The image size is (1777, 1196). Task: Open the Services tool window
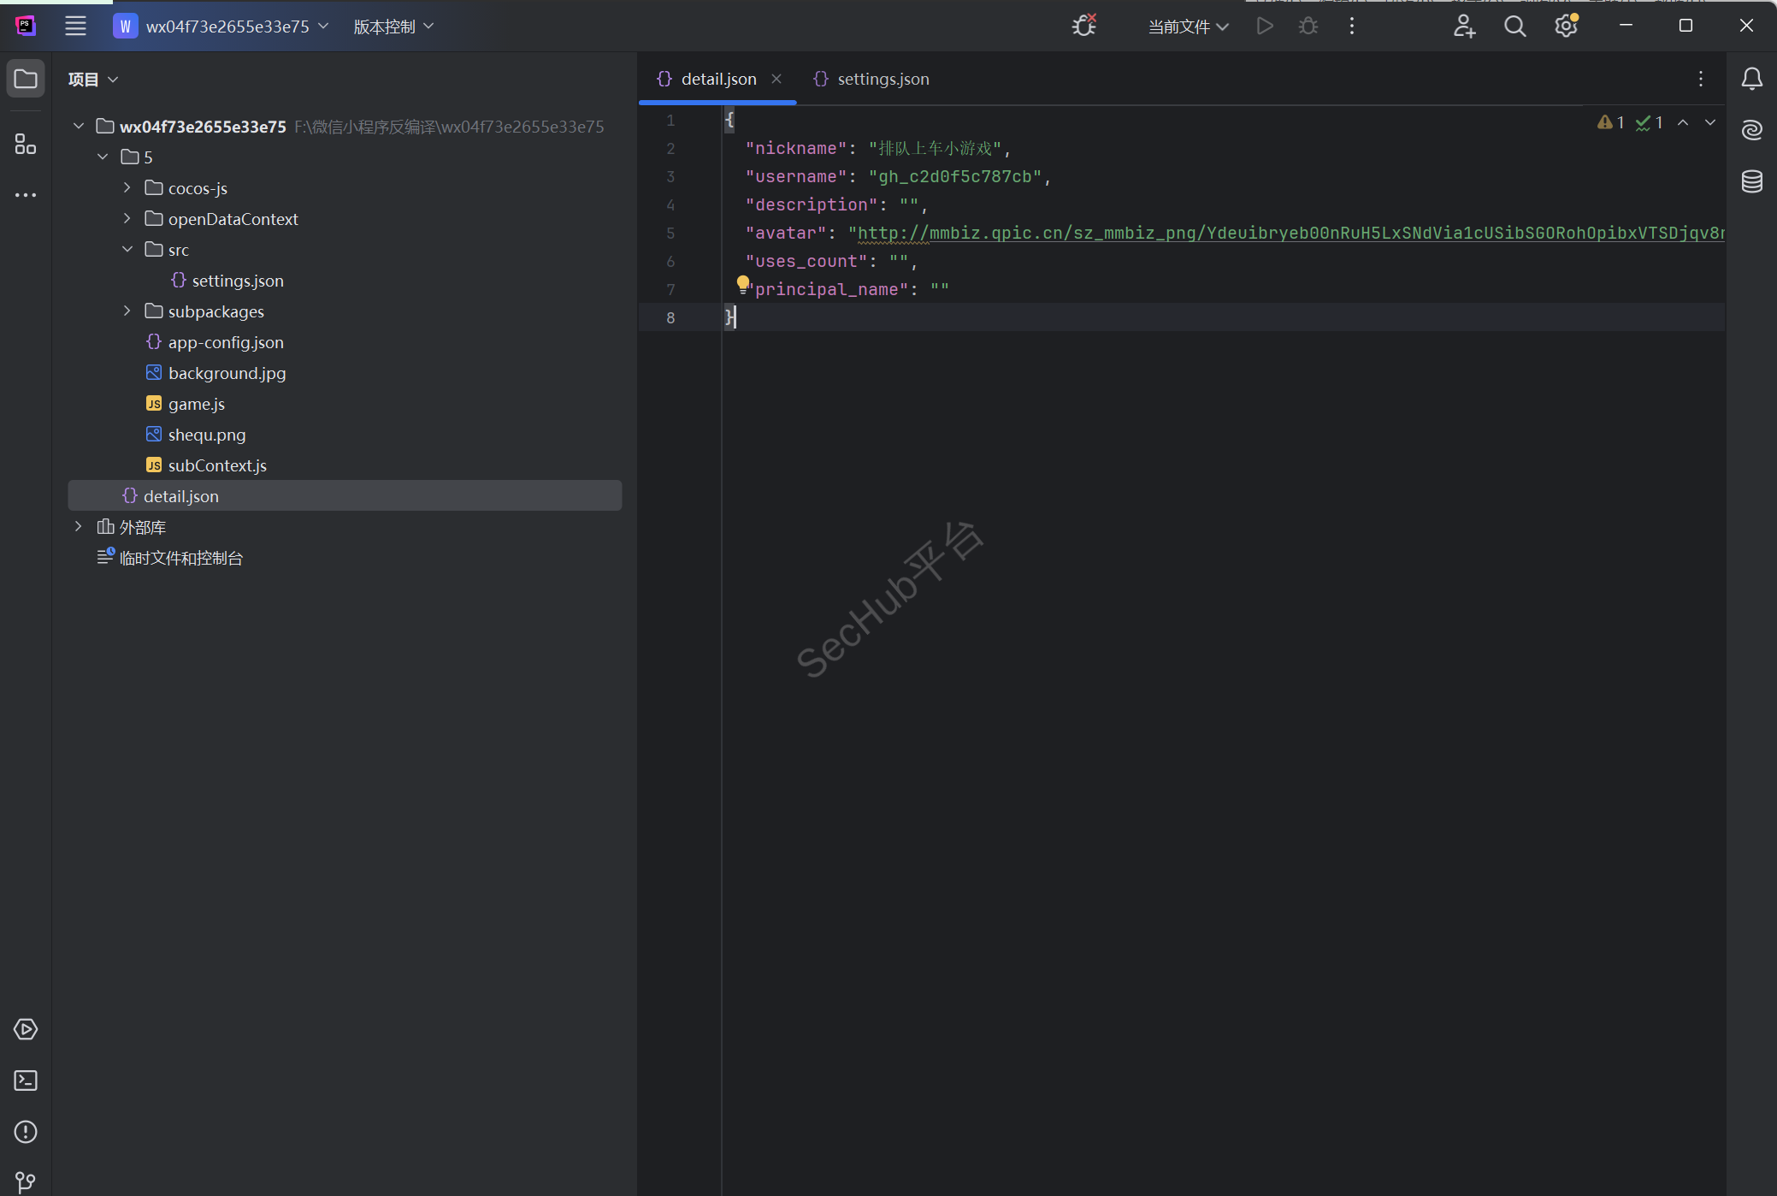click(x=26, y=1029)
